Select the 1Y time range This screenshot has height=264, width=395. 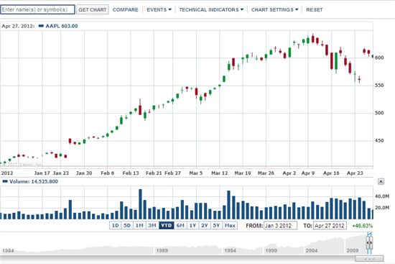click(192, 225)
